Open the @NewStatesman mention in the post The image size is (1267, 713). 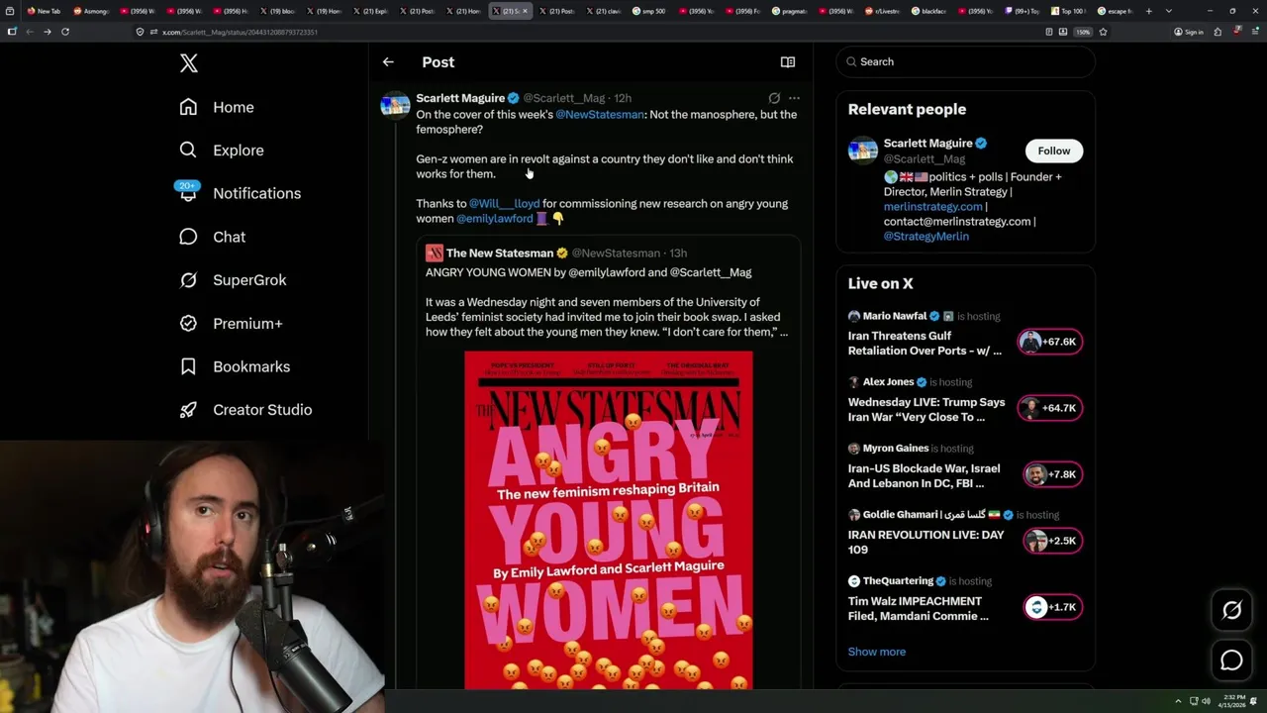tap(600, 115)
